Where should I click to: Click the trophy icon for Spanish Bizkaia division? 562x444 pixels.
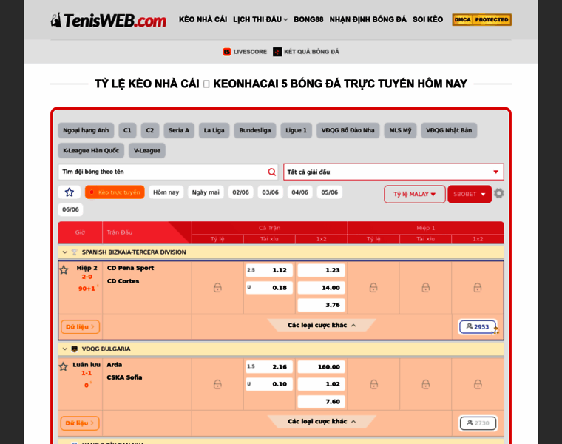(75, 252)
